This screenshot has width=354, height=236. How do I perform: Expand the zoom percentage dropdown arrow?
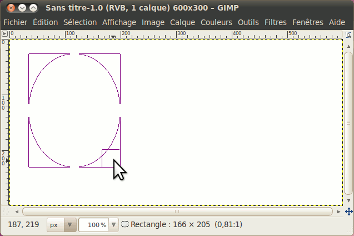tap(114, 225)
